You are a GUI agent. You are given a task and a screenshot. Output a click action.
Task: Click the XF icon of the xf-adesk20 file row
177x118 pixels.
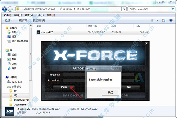click(38, 32)
